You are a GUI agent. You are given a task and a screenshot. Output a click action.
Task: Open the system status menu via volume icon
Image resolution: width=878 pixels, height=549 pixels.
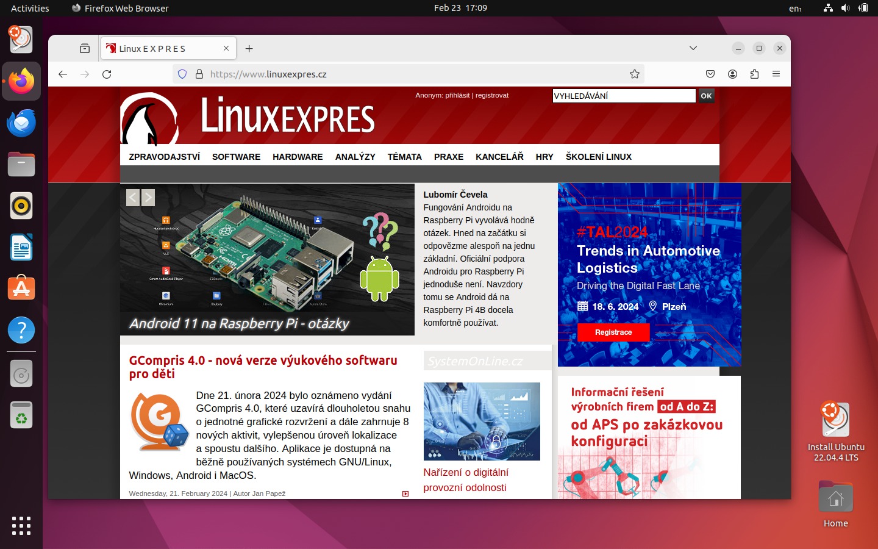pyautogui.click(x=845, y=8)
